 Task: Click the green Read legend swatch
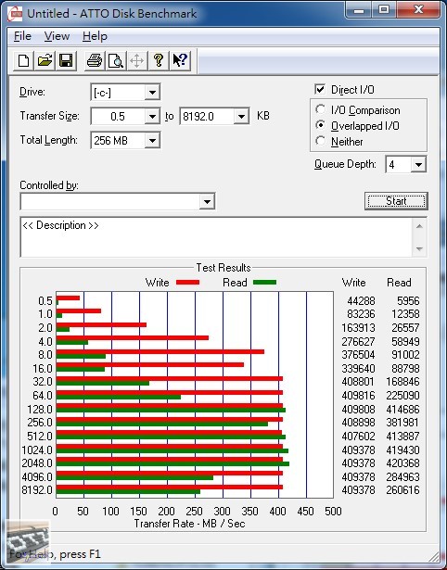[265, 283]
